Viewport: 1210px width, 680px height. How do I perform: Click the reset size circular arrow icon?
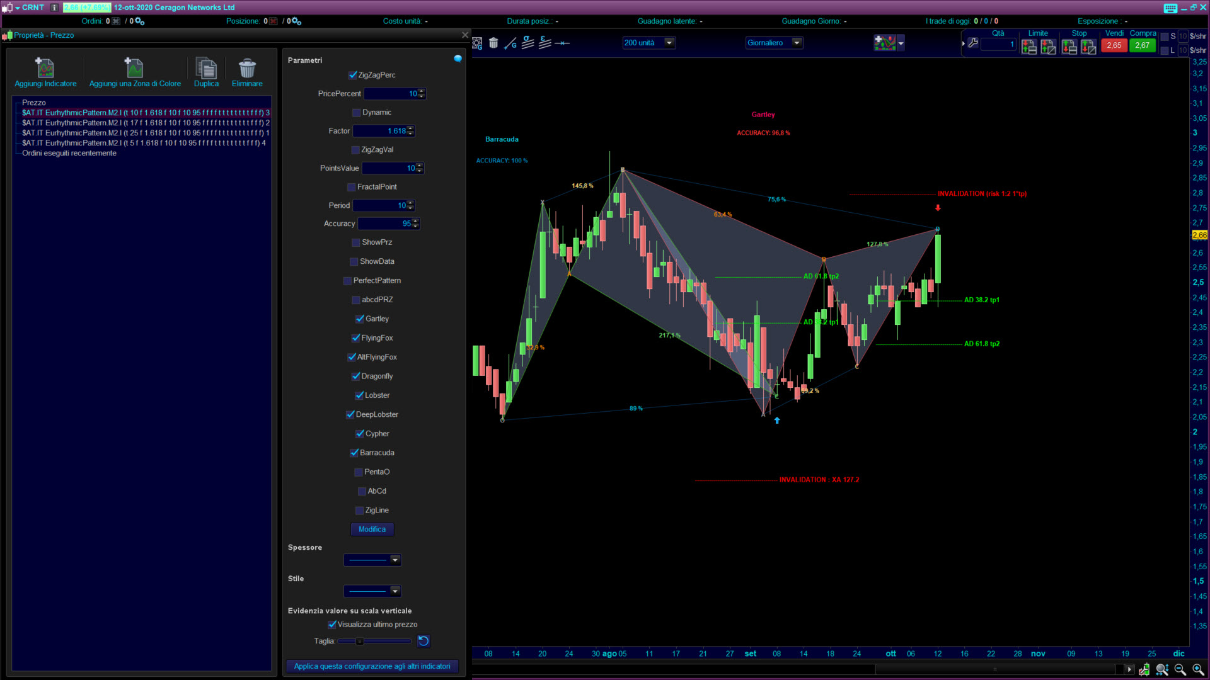click(423, 641)
